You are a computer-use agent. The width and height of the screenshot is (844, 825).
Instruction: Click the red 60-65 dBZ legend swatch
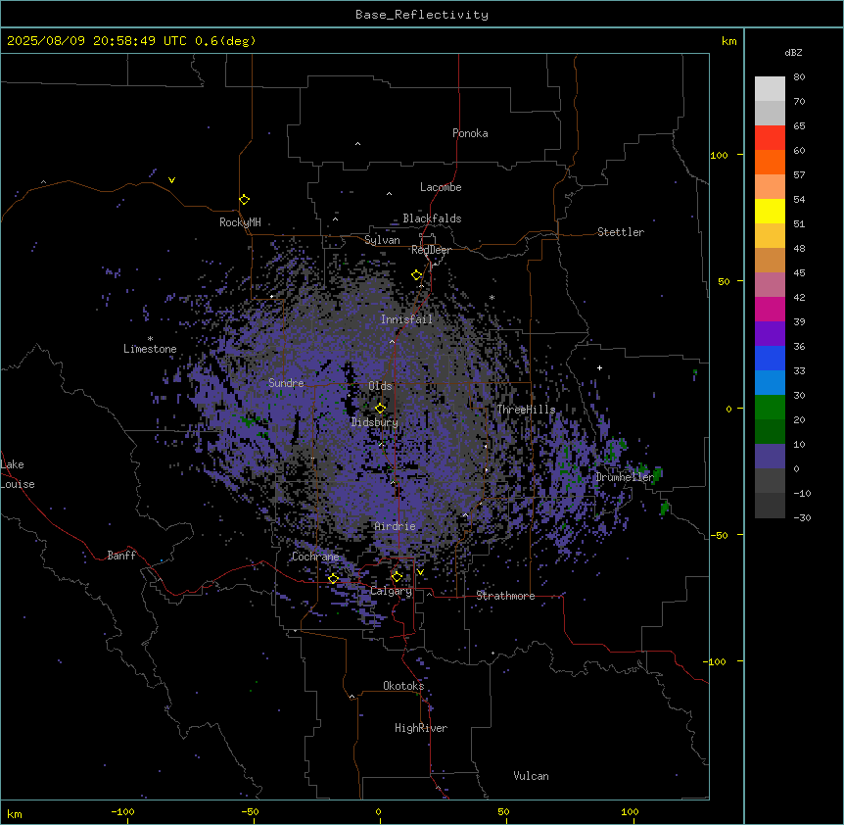(770, 138)
